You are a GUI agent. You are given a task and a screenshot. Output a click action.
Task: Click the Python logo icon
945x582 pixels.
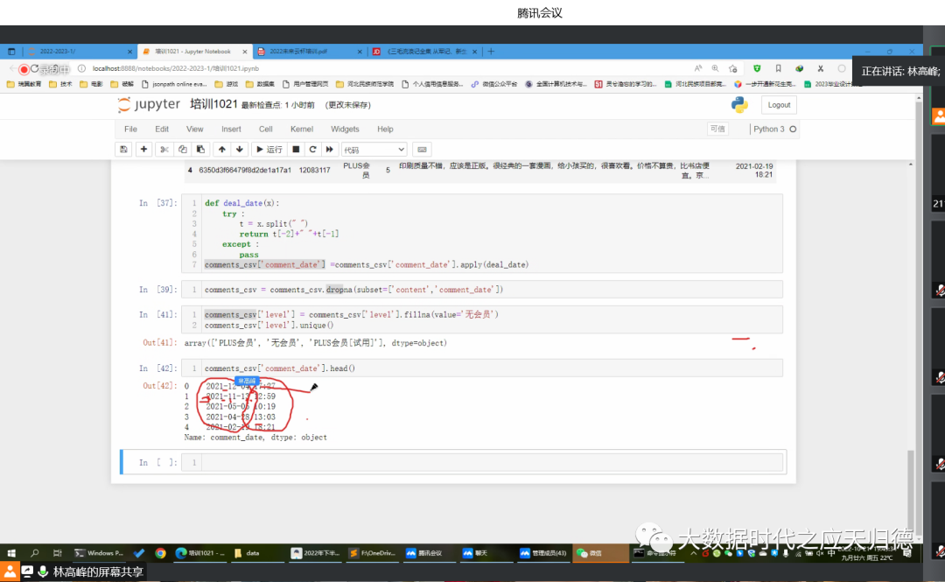[x=739, y=105]
